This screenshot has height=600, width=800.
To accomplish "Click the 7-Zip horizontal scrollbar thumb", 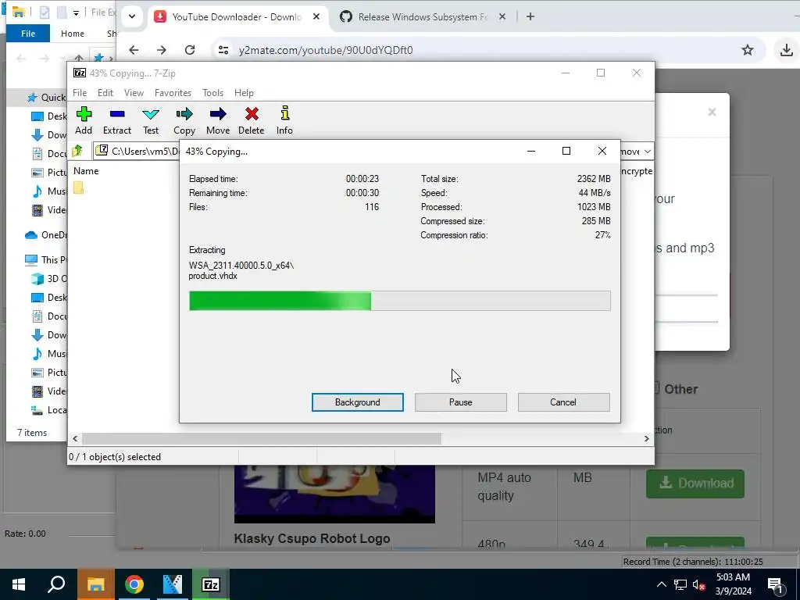I will pyautogui.click(x=262, y=438).
